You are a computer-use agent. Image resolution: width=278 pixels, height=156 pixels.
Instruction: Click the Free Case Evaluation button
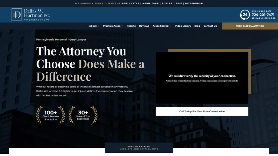[x=250, y=26]
